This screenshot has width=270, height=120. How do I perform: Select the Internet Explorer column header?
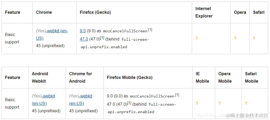click(204, 12)
